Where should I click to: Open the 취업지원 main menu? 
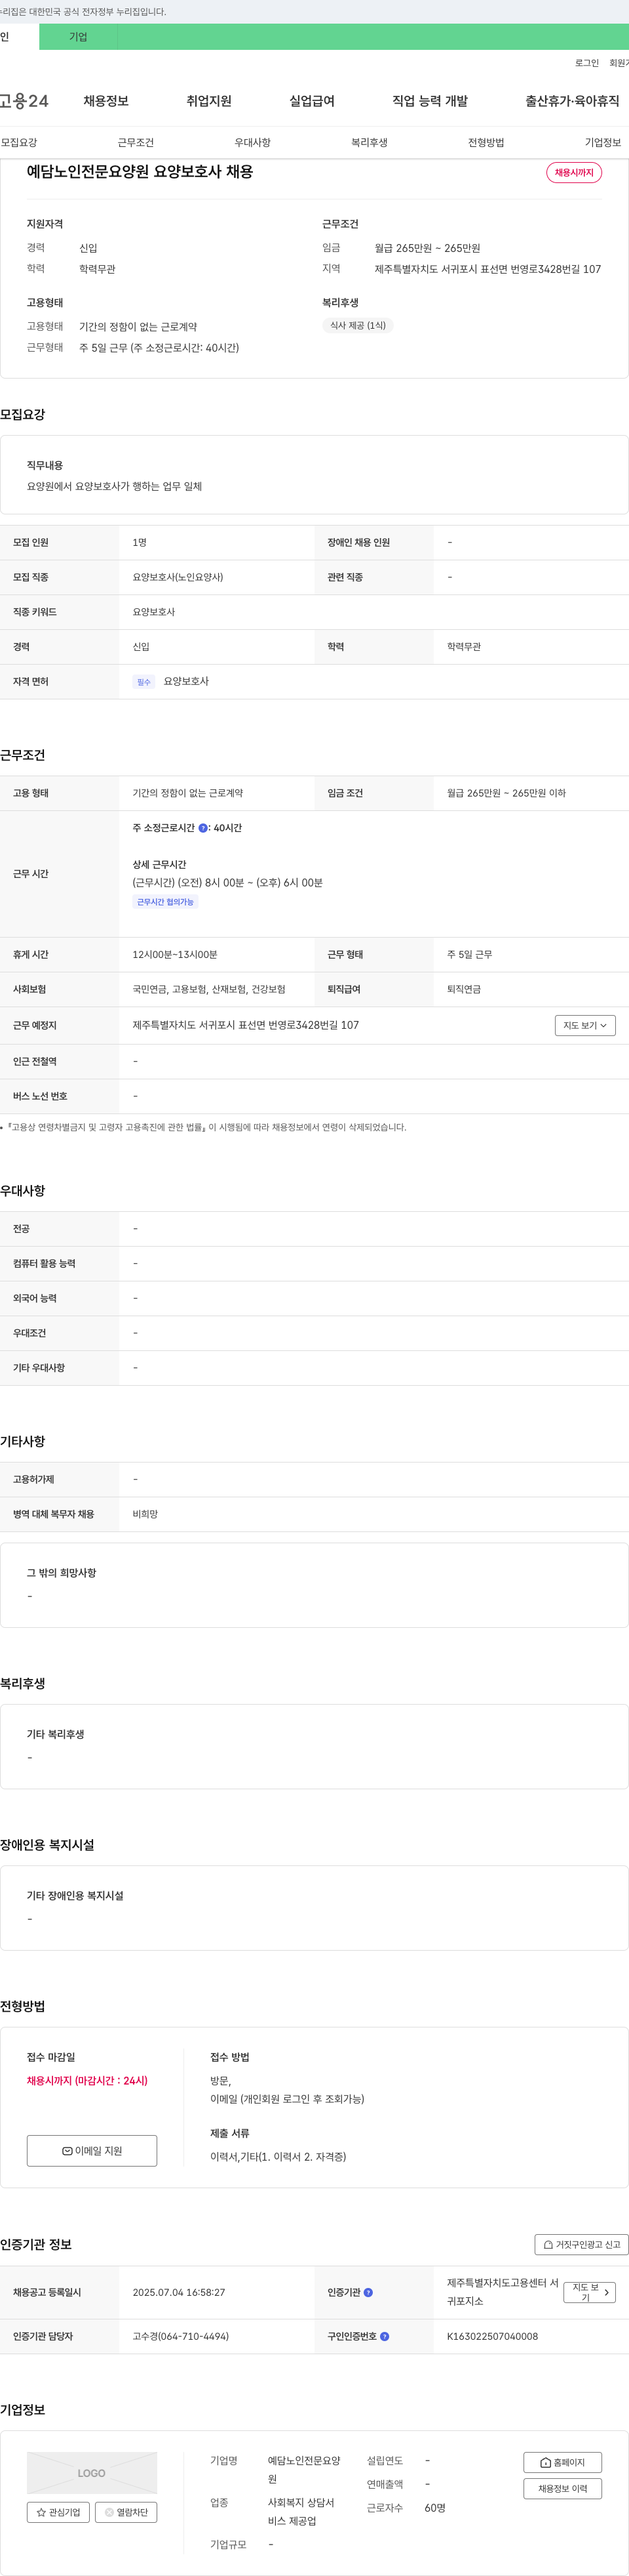pos(208,101)
